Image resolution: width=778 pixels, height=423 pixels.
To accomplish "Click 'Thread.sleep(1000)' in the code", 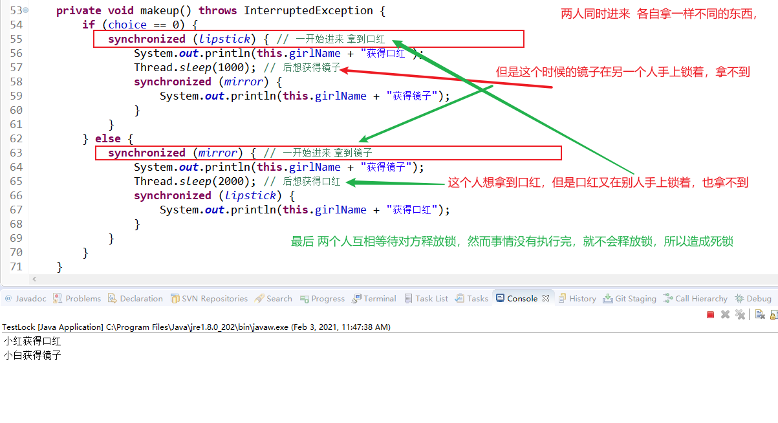I will pyautogui.click(x=195, y=67).
